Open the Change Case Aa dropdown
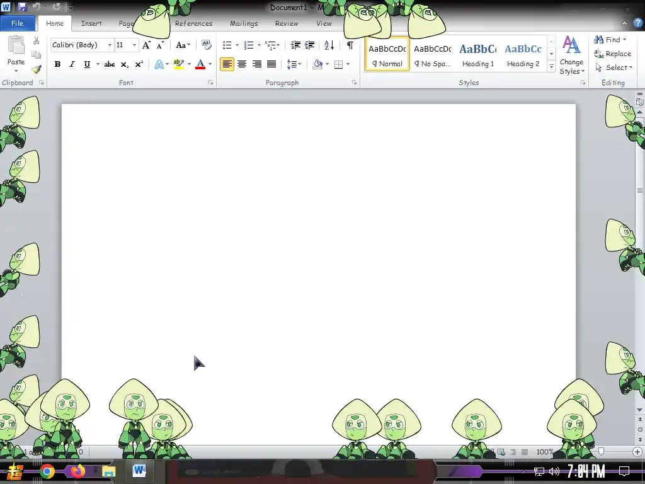Viewport: 645px width, 484px height. tap(183, 45)
